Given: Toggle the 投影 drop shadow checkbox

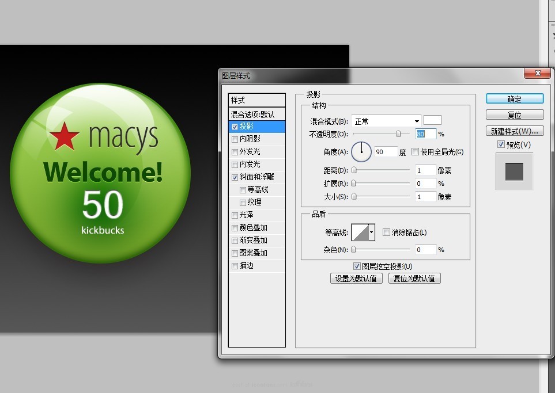Looking at the screenshot, I should click(235, 127).
